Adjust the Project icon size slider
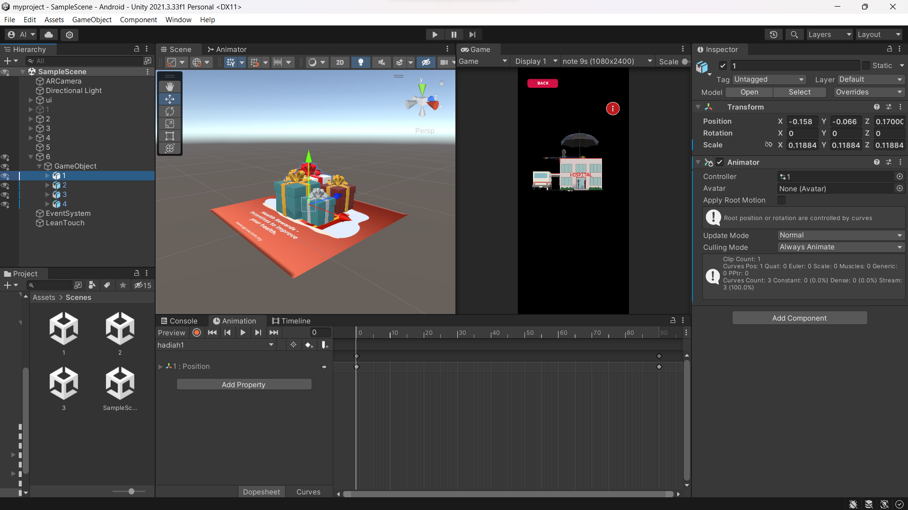The width and height of the screenshot is (908, 510). point(131,492)
